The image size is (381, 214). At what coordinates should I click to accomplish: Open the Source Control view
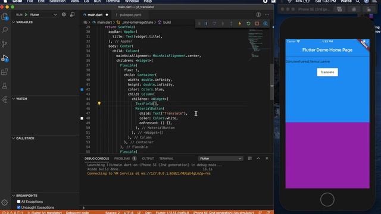point(5,44)
